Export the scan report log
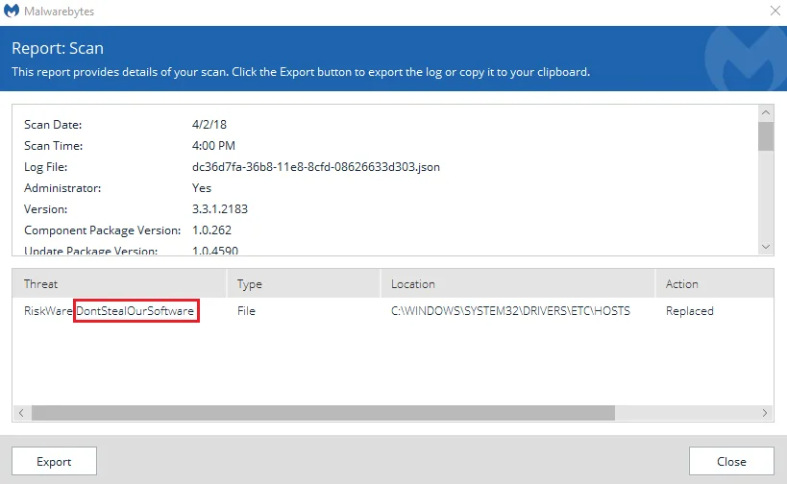The width and height of the screenshot is (787, 484). pos(54,461)
